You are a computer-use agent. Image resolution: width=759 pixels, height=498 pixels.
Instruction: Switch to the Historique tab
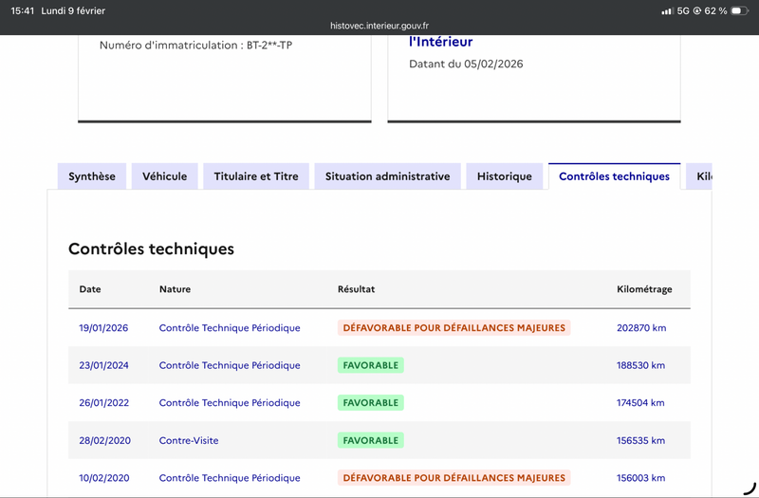click(505, 176)
